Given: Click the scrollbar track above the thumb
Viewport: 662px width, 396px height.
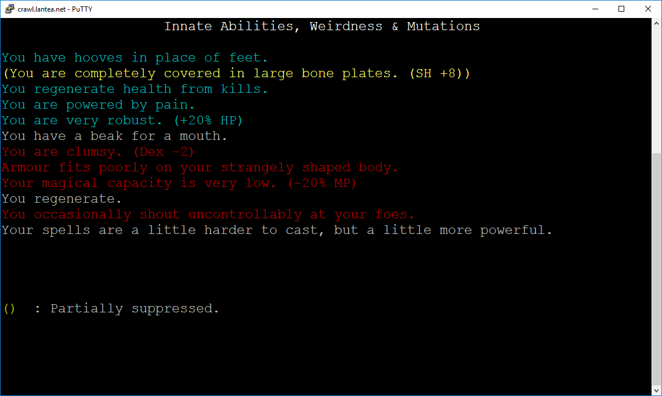Looking at the screenshot, I should 657,91.
